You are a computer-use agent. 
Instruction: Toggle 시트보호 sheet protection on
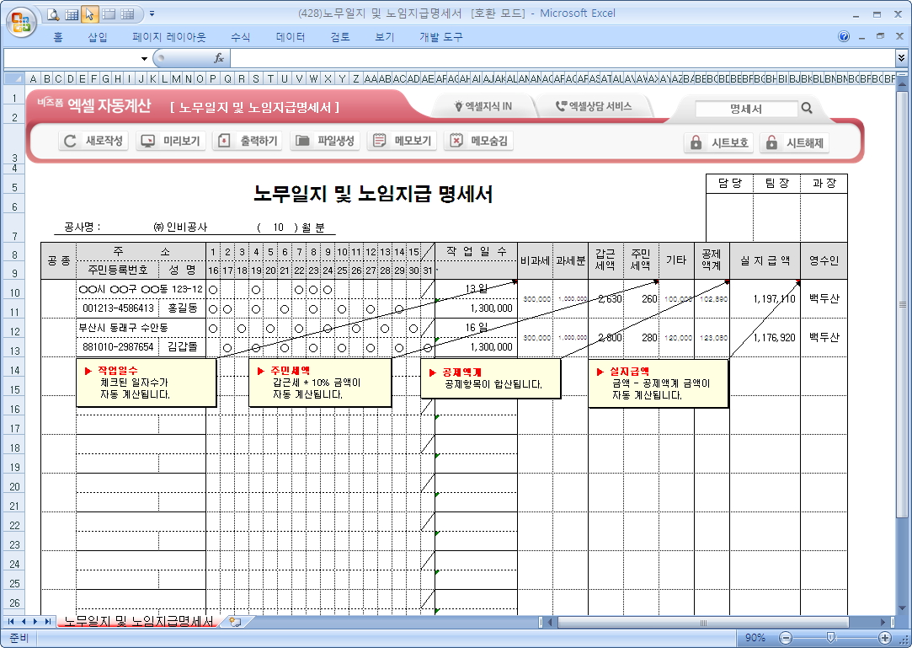[x=719, y=142]
